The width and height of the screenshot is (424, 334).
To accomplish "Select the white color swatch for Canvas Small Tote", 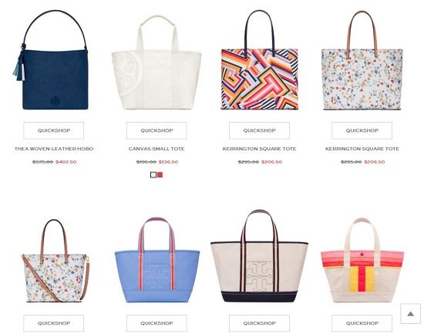I will (x=153, y=175).
